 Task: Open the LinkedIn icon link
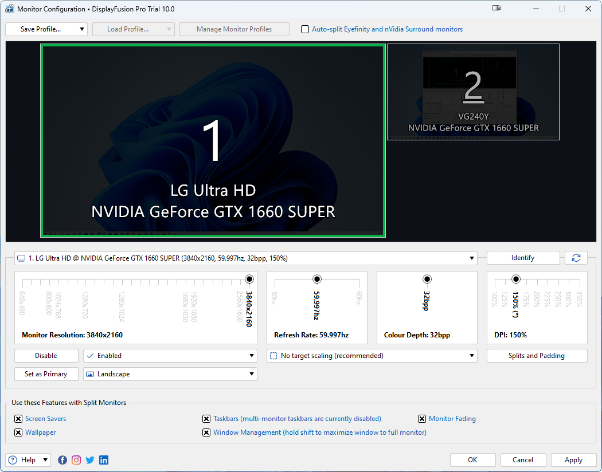(104, 460)
